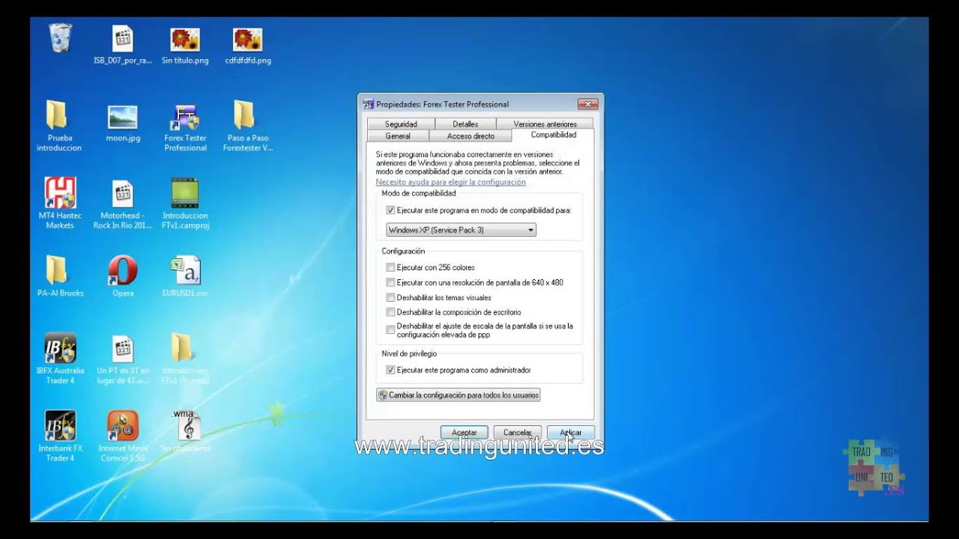Click the Cancelar button
Viewport: 959px width, 539px height.
click(x=517, y=433)
